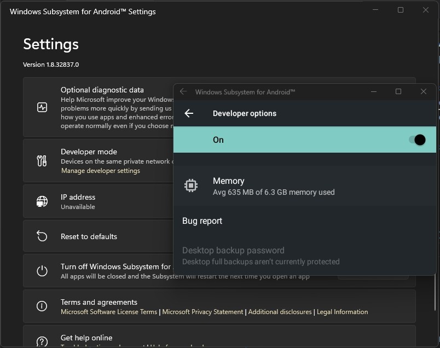Viewport: 440px width, 348px height.
Task: Click the title bar back arrow in Android window
Action: point(183,91)
